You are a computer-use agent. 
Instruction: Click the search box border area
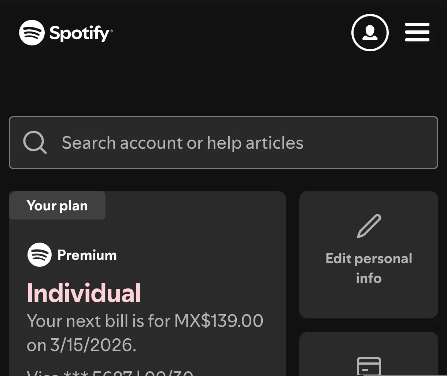pos(223,143)
